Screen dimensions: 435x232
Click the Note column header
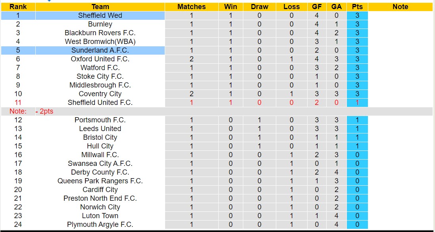click(x=400, y=7)
